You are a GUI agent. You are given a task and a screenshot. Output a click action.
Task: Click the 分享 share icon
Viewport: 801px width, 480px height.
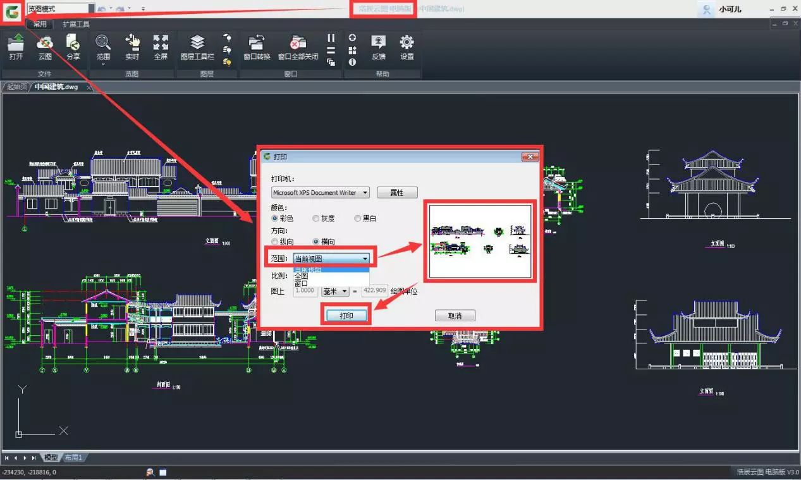(73, 46)
